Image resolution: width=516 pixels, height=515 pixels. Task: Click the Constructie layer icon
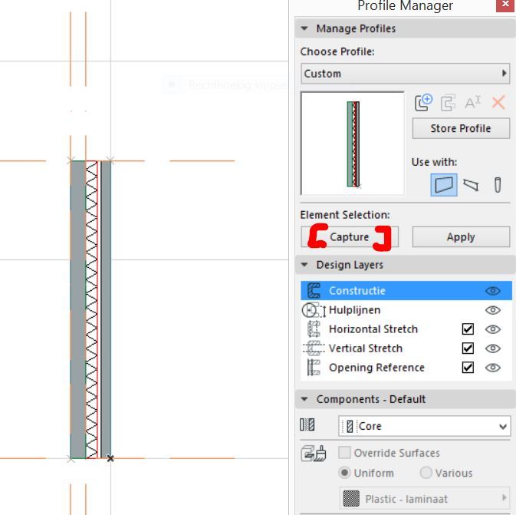coord(314,291)
